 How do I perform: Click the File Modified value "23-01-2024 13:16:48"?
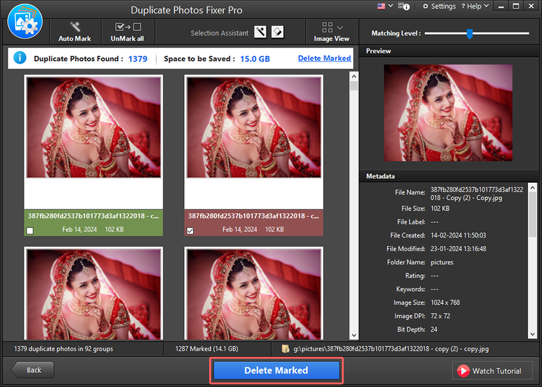coord(458,249)
